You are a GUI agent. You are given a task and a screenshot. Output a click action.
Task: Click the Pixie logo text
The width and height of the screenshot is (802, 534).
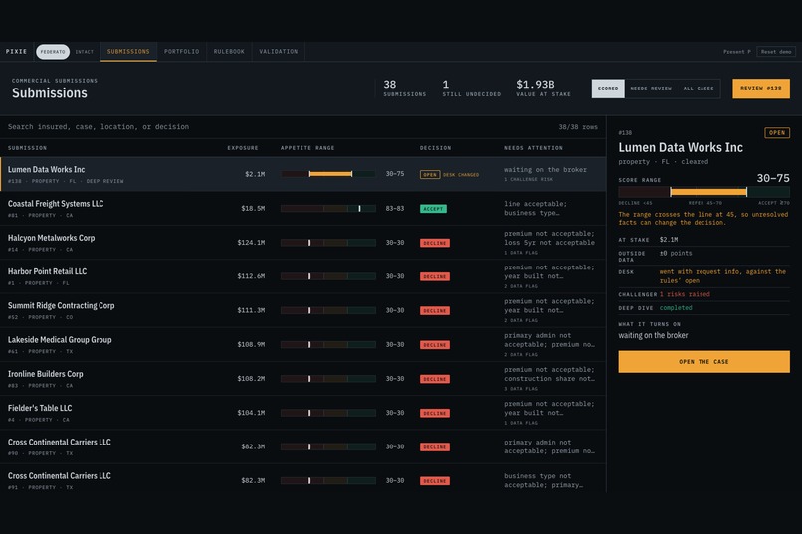pos(16,52)
